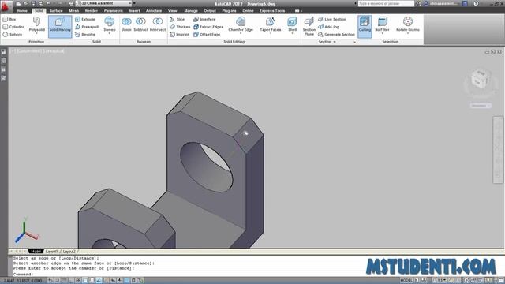
Task: Open the Annotate ribbon tab
Action: click(154, 11)
